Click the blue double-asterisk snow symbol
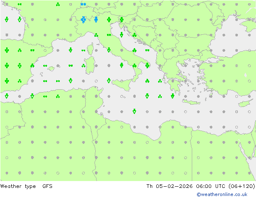Image resolution: width=256 pixels, height=198 pixels. pos(83,4)
